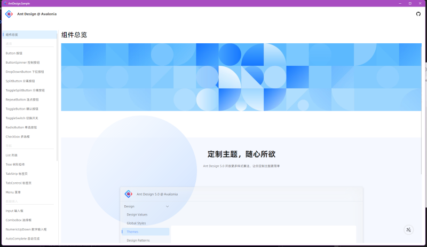Viewport: 427px width, 247px height.
Task: Open the GitHub icon link in header
Action: coord(418,14)
